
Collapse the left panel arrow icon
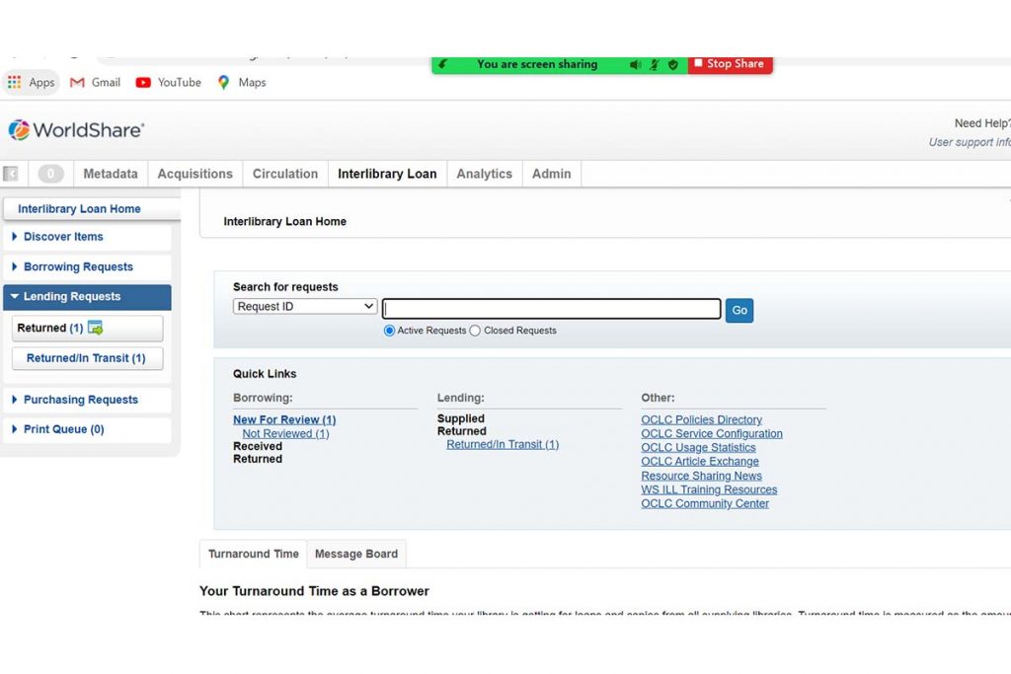pyautogui.click(x=11, y=174)
